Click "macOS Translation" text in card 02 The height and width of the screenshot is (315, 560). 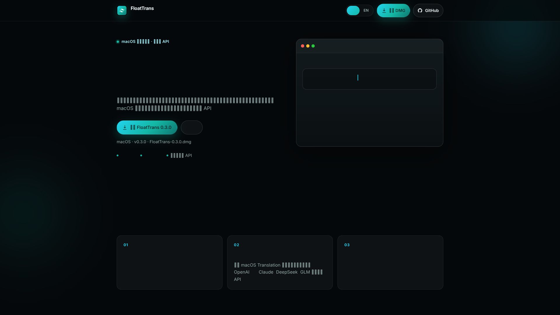coord(260,265)
